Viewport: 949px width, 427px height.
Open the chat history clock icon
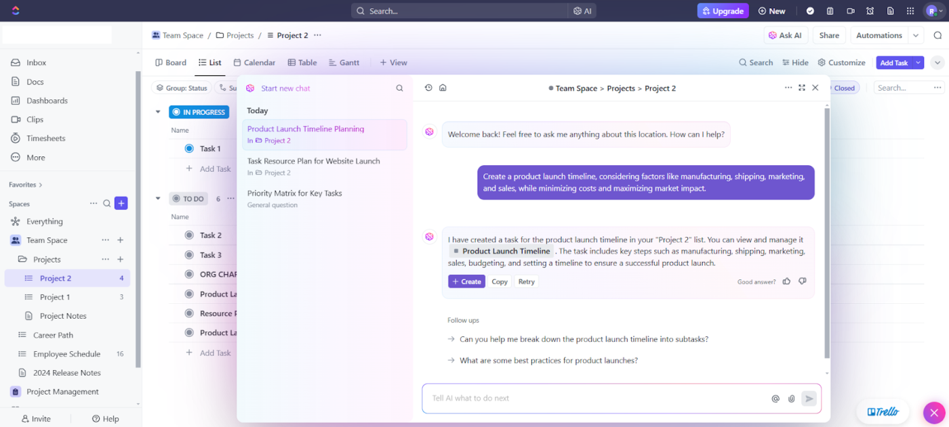coord(428,88)
